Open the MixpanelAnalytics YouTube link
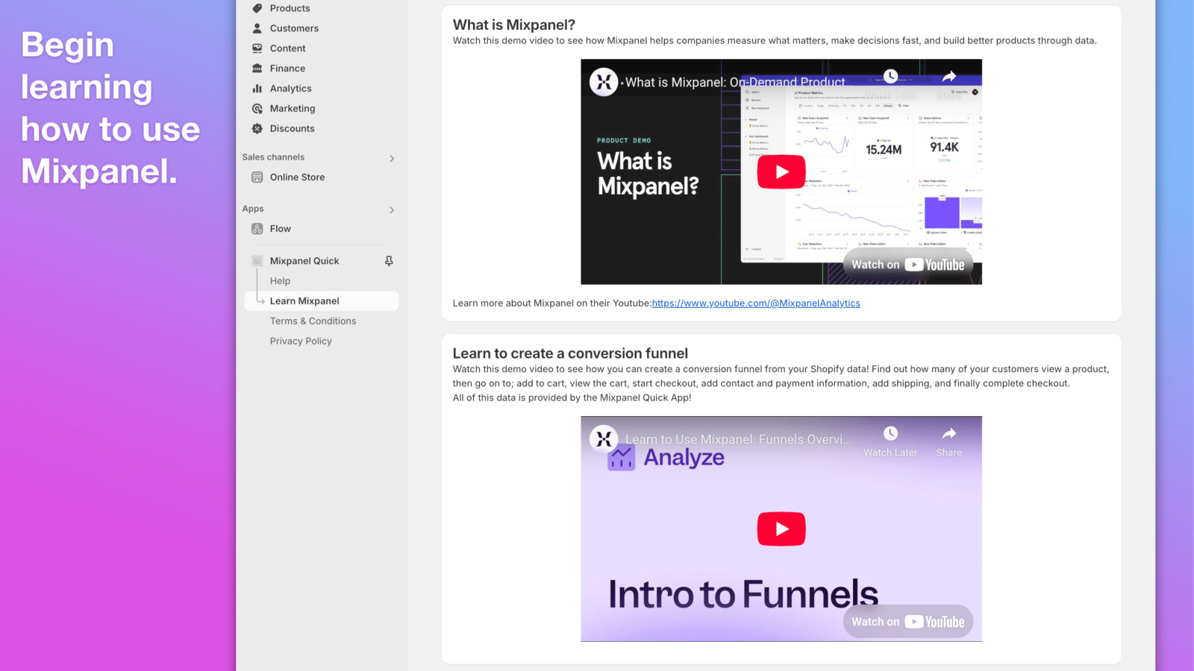1194x671 pixels. coord(755,303)
